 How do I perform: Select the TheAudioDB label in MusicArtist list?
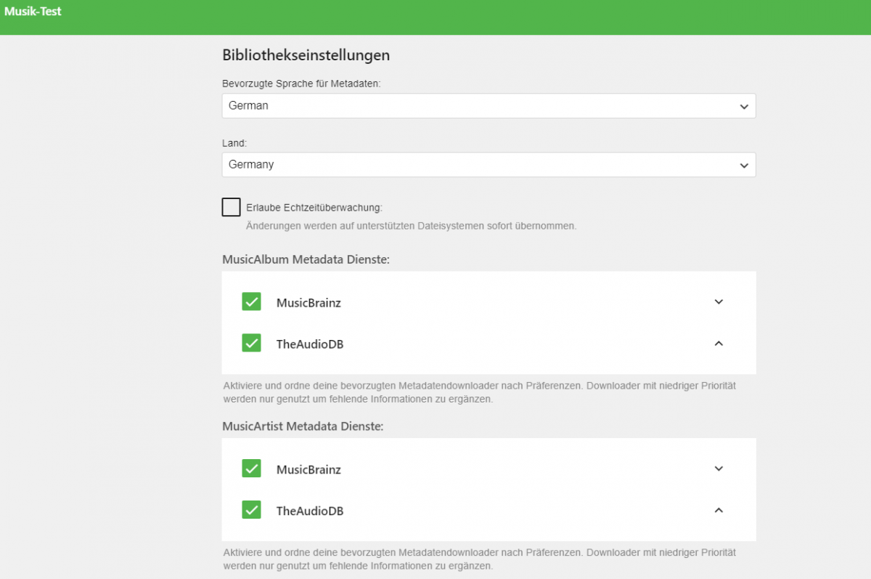[x=310, y=511]
